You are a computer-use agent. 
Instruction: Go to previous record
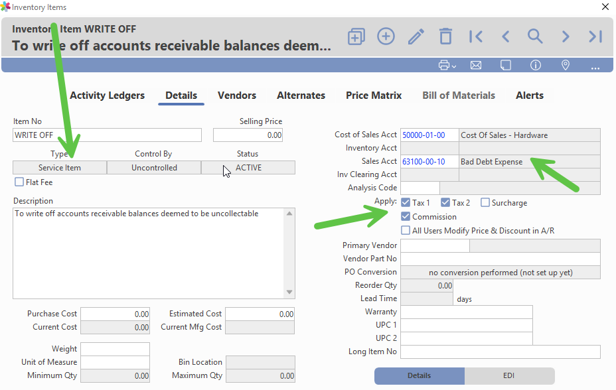tap(506, 36)
